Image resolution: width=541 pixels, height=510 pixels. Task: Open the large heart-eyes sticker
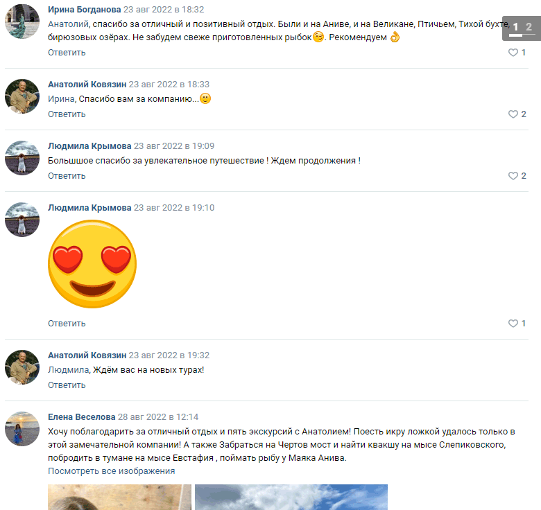pos(92,264)
